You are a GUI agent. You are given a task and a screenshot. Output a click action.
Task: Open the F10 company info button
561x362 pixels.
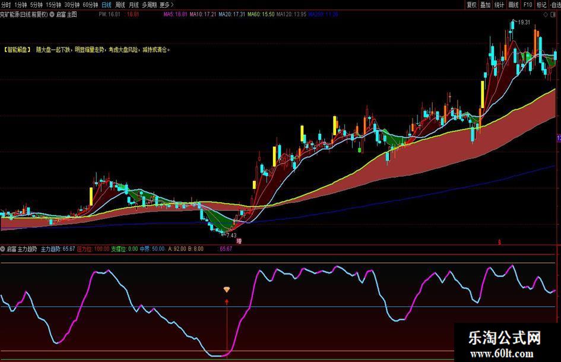point(528,5)
